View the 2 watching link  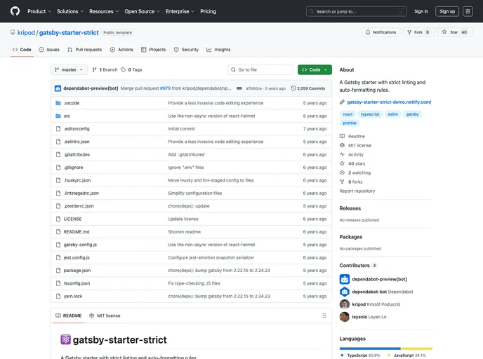355,173
